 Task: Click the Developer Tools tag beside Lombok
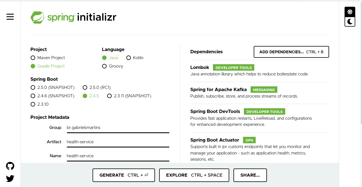(x=234, y=68)
